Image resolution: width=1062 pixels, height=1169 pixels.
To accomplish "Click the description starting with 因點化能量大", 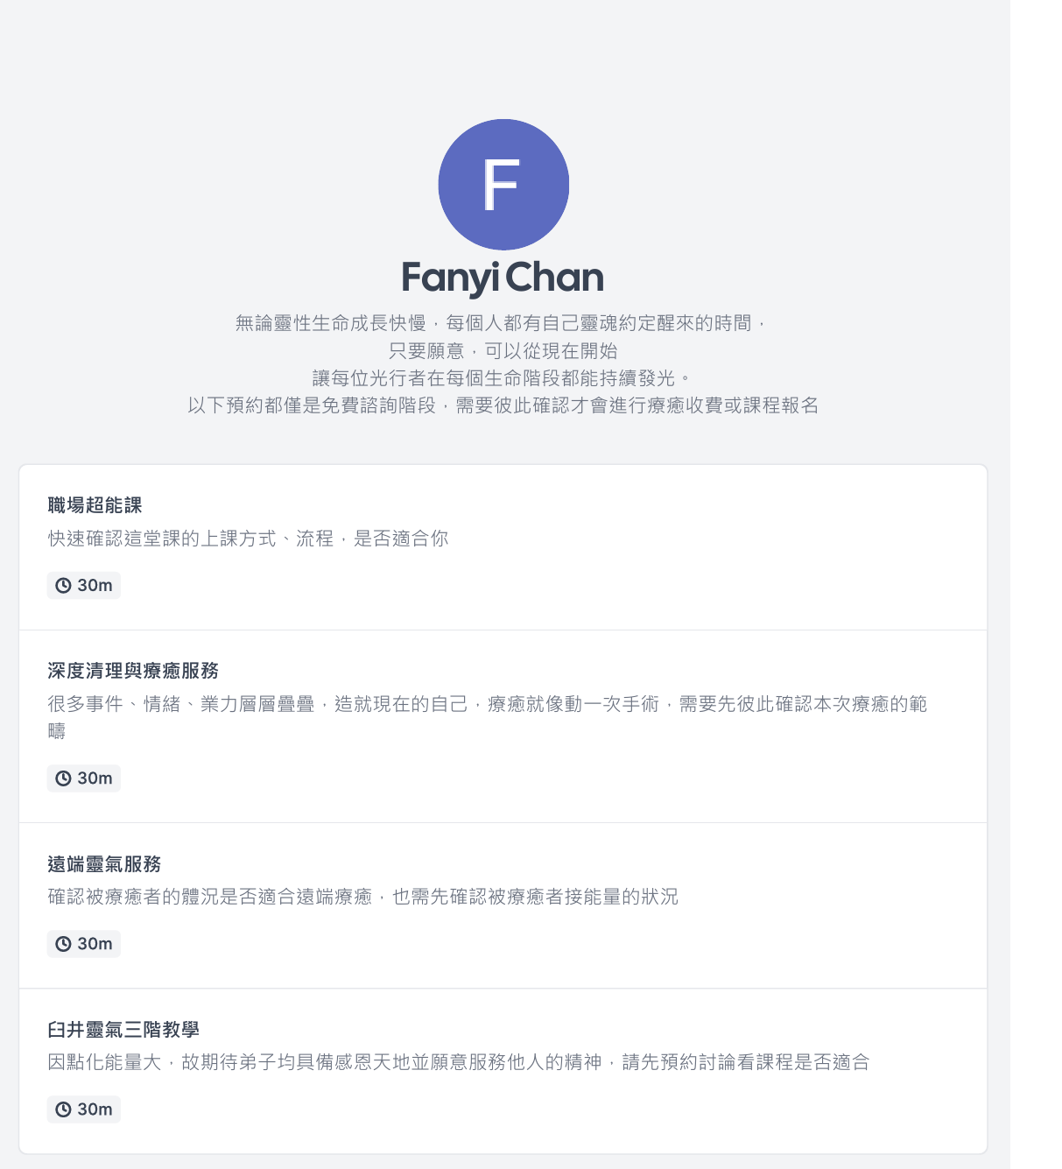I will click(458, 1062).
